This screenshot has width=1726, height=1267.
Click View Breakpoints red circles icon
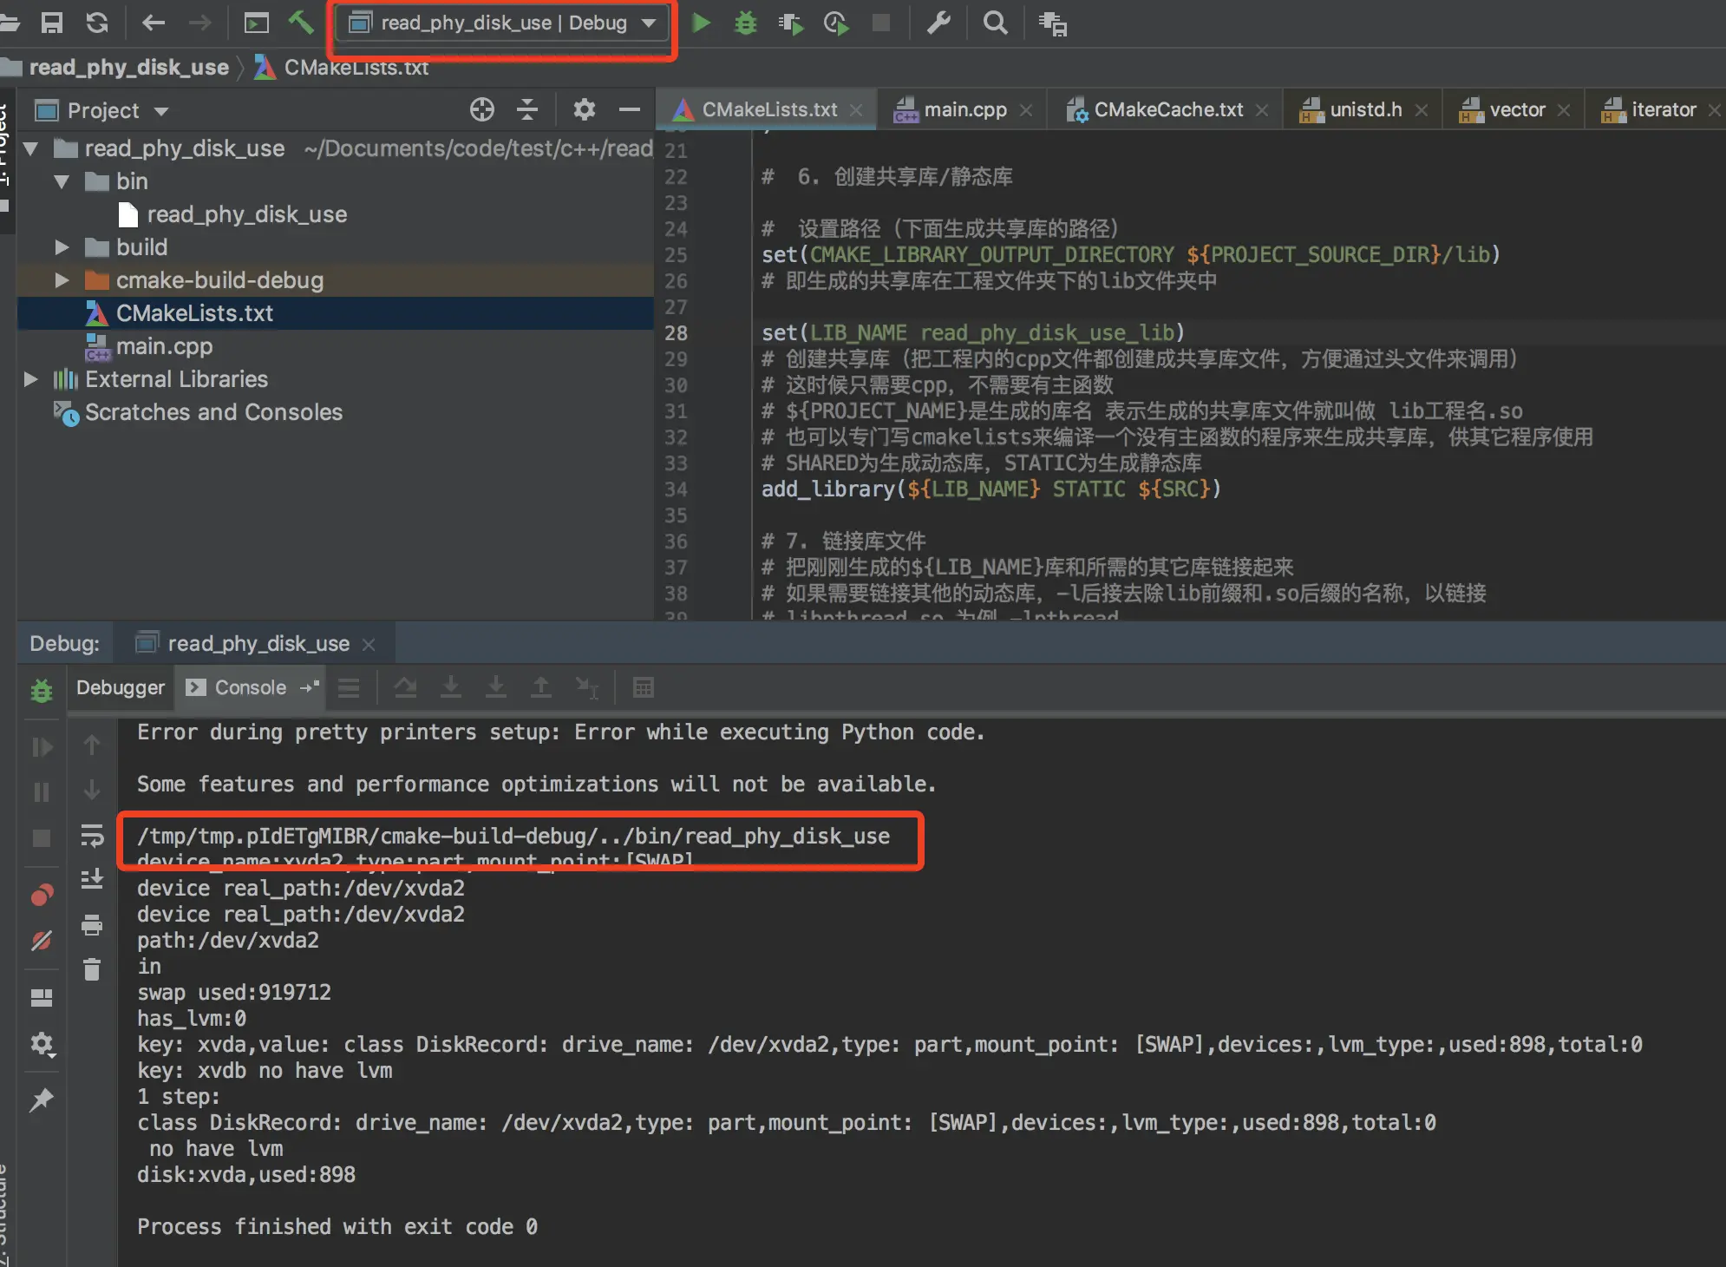click(x=42, y=895)
